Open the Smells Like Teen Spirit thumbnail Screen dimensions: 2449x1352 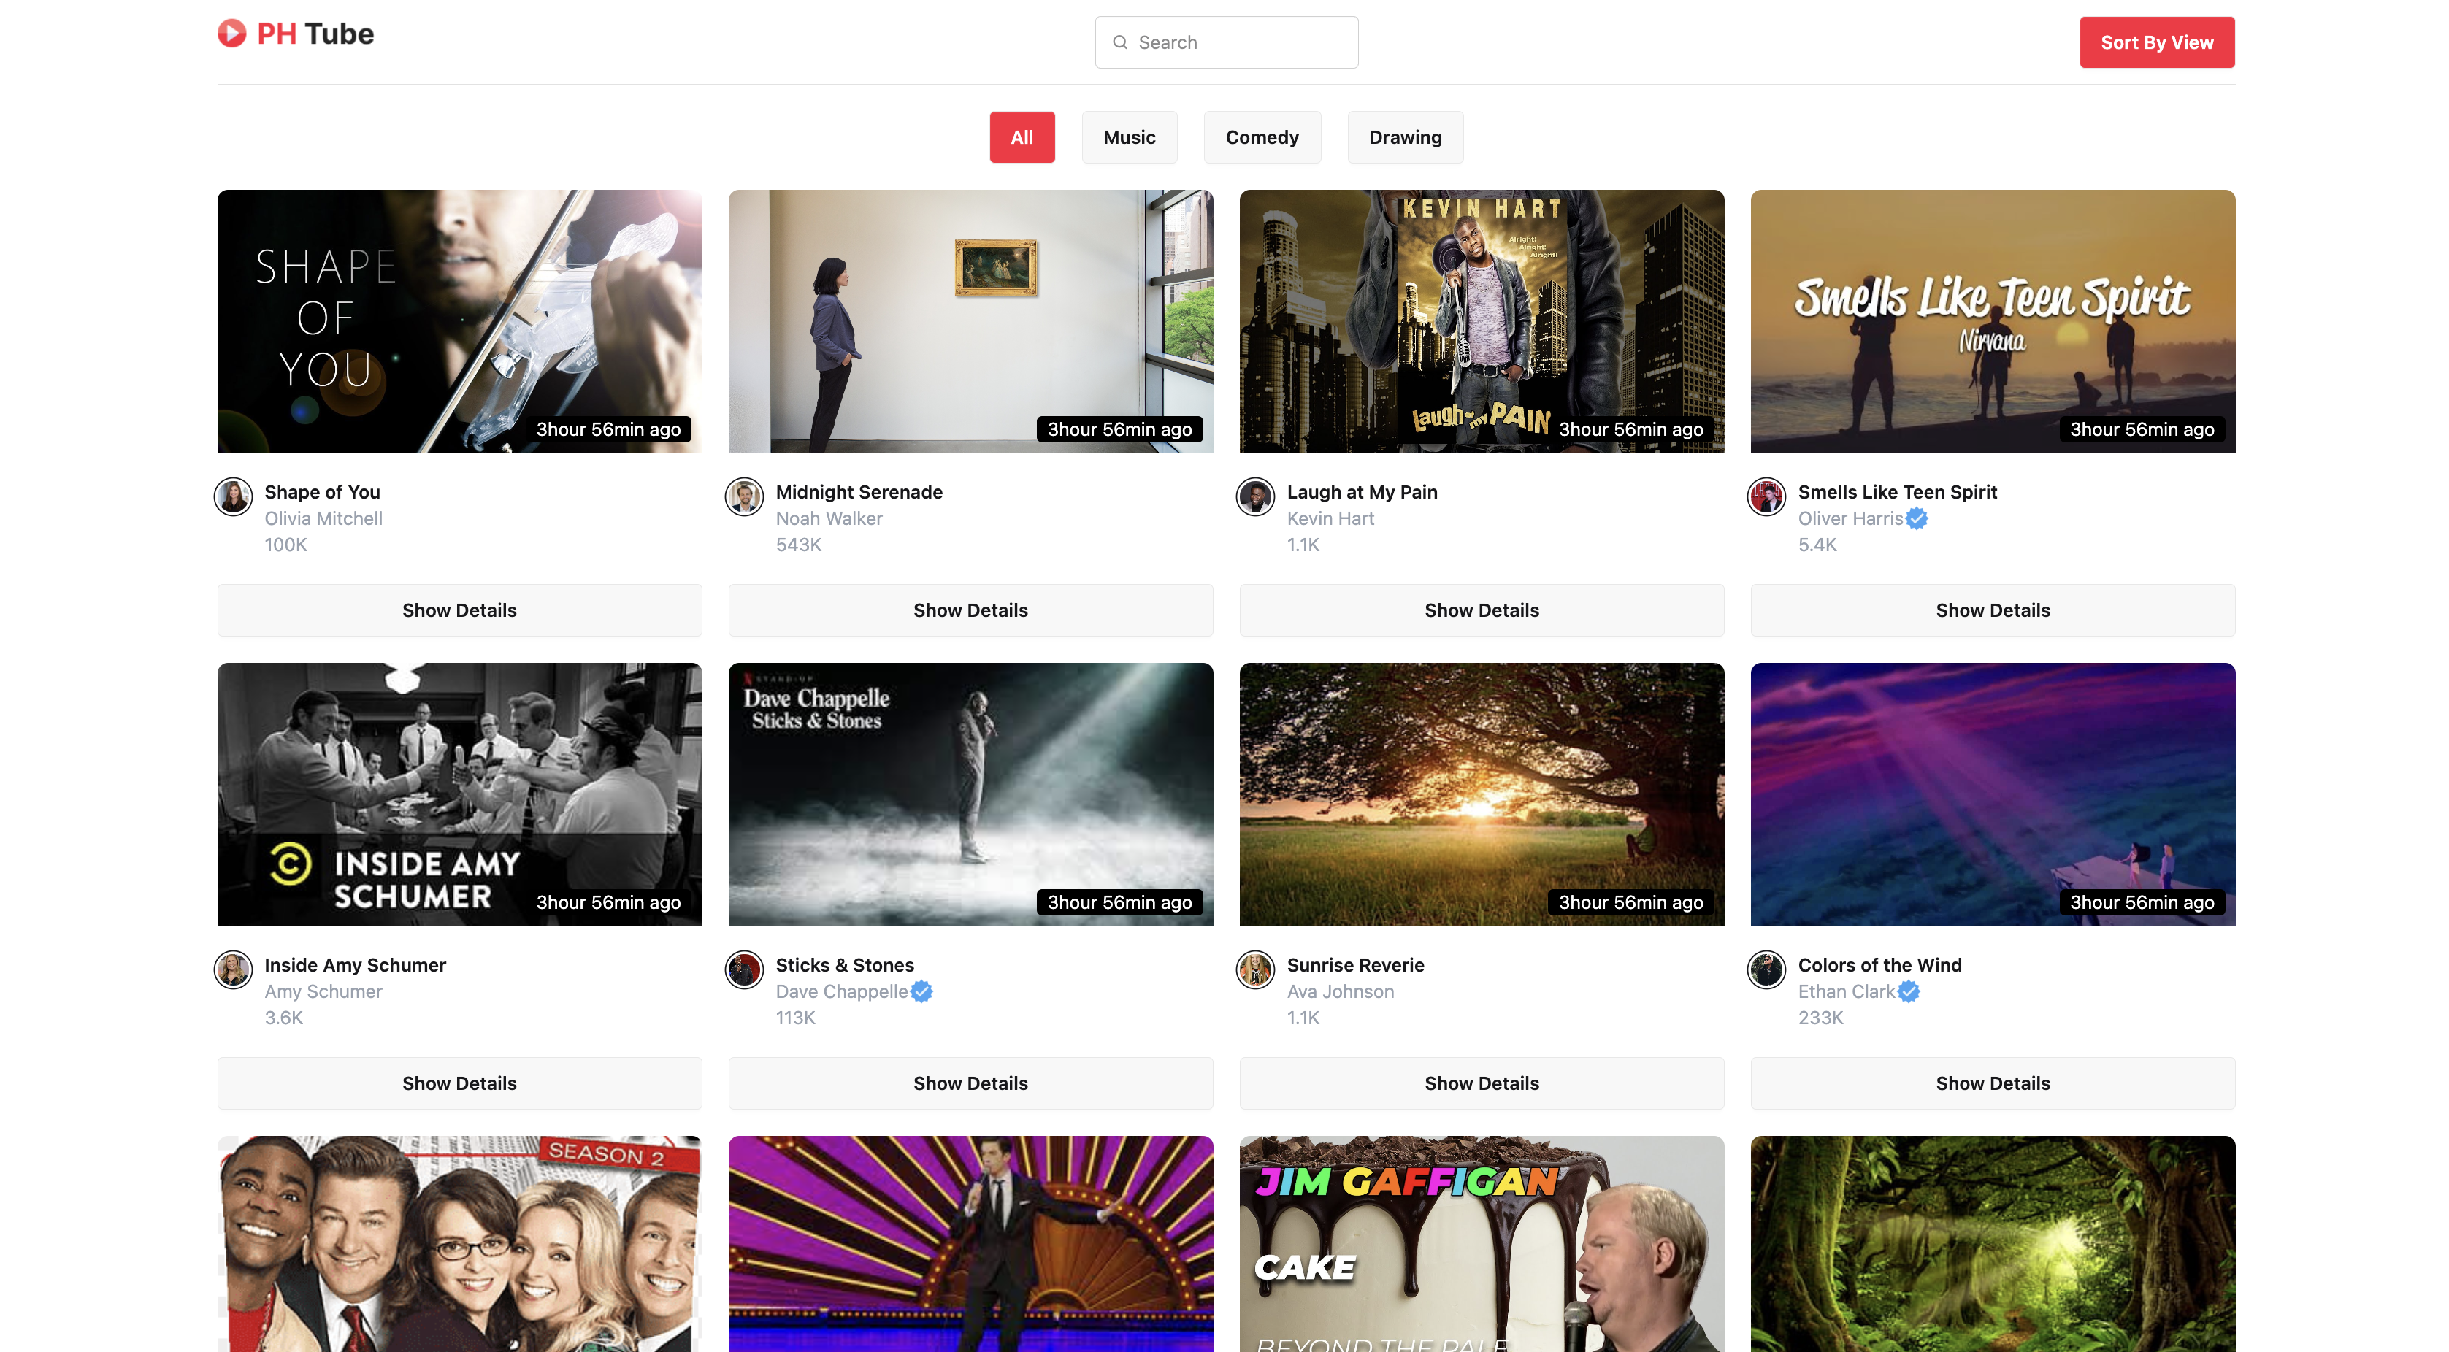coord(1993,321)
